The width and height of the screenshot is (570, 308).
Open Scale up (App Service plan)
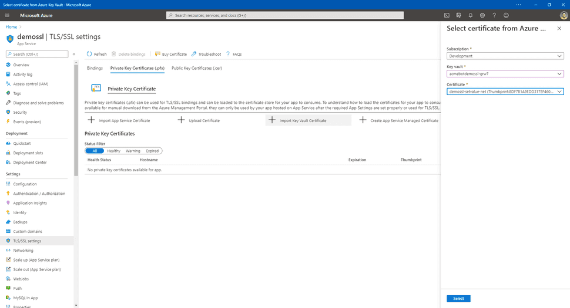coord(36,260)
